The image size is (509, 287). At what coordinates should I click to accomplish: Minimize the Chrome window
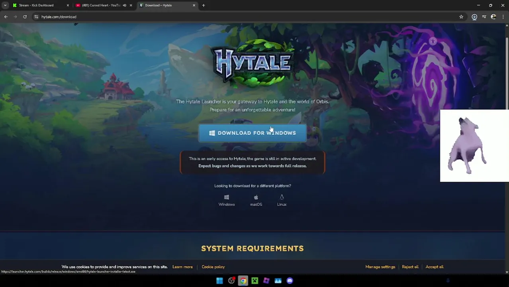(478, 5)
